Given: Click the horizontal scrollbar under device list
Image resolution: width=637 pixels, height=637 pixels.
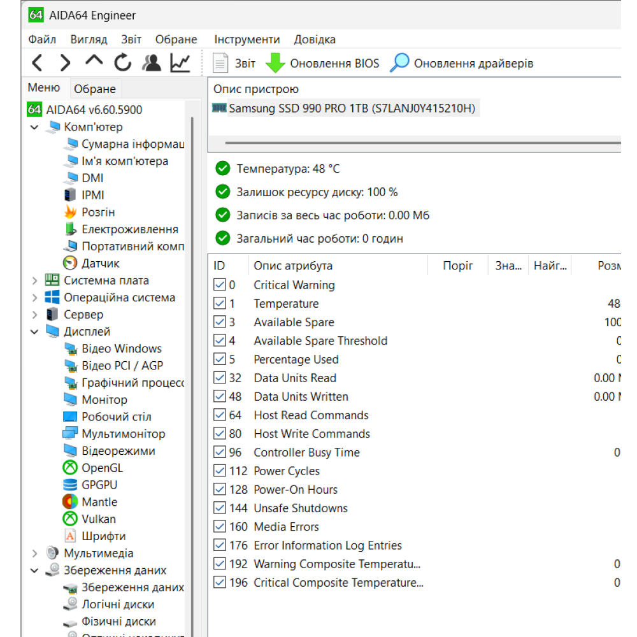Looking at the screenshot, I should [x=420, y=143].
